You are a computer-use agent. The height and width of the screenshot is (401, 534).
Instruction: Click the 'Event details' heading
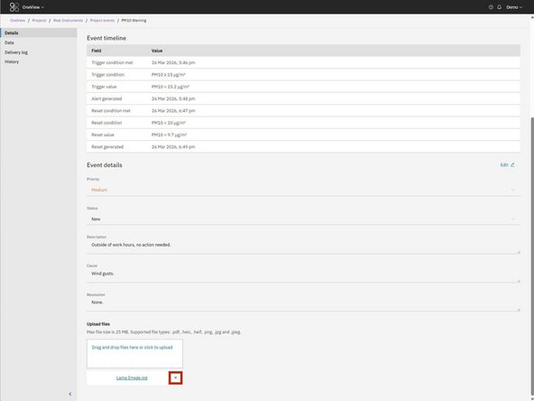[x=105, y=165]
